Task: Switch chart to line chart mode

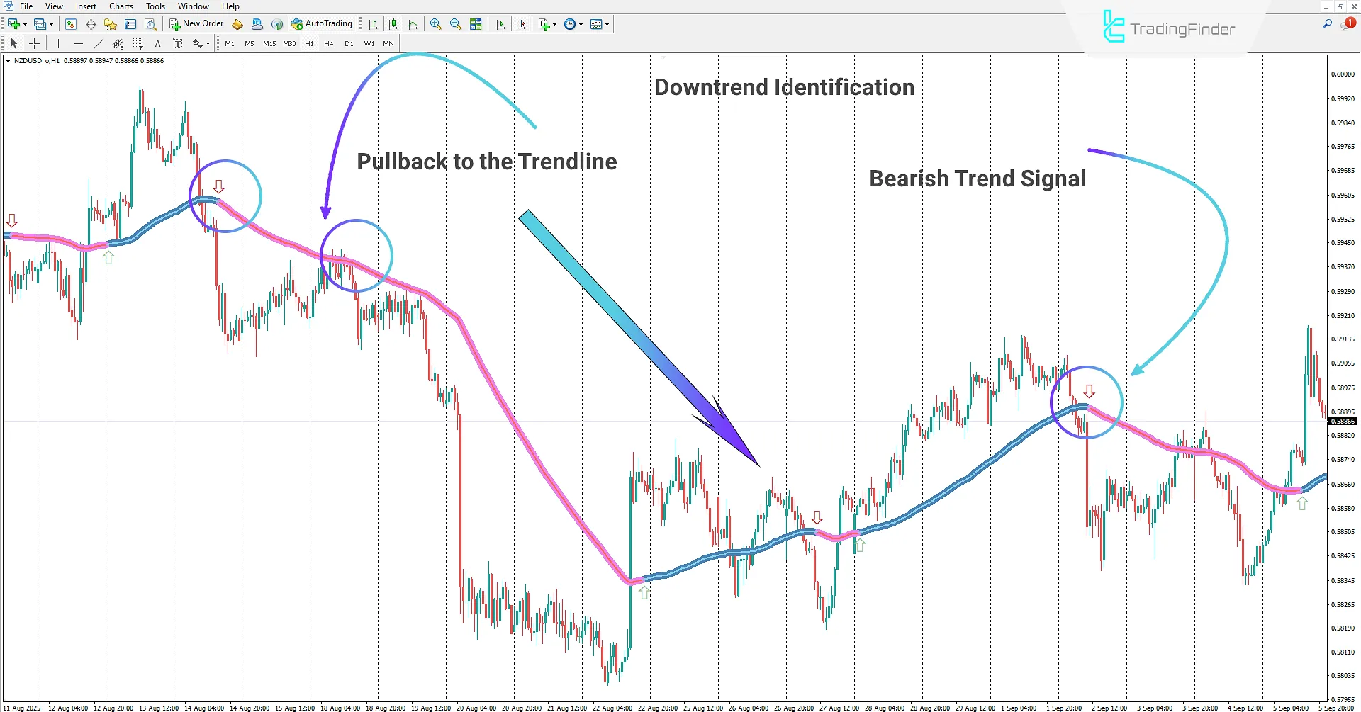Action: (413, 23)
